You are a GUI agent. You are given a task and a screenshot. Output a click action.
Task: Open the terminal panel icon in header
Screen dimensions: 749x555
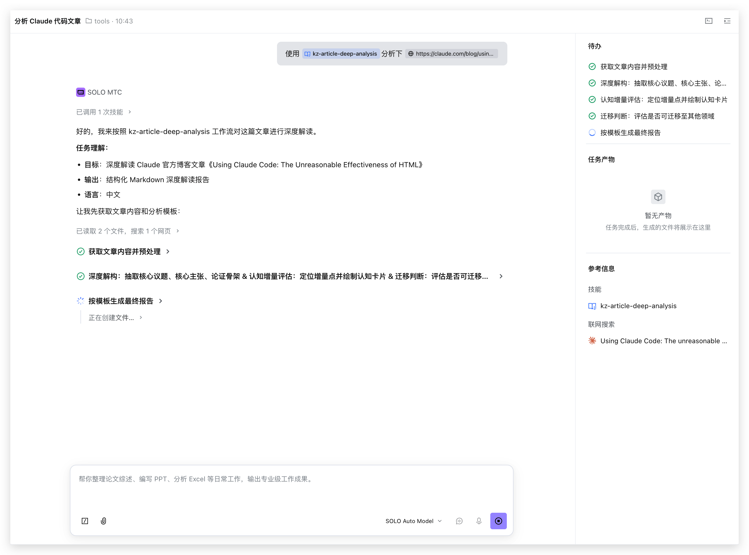pyautogui.click(x=708, y=21)
